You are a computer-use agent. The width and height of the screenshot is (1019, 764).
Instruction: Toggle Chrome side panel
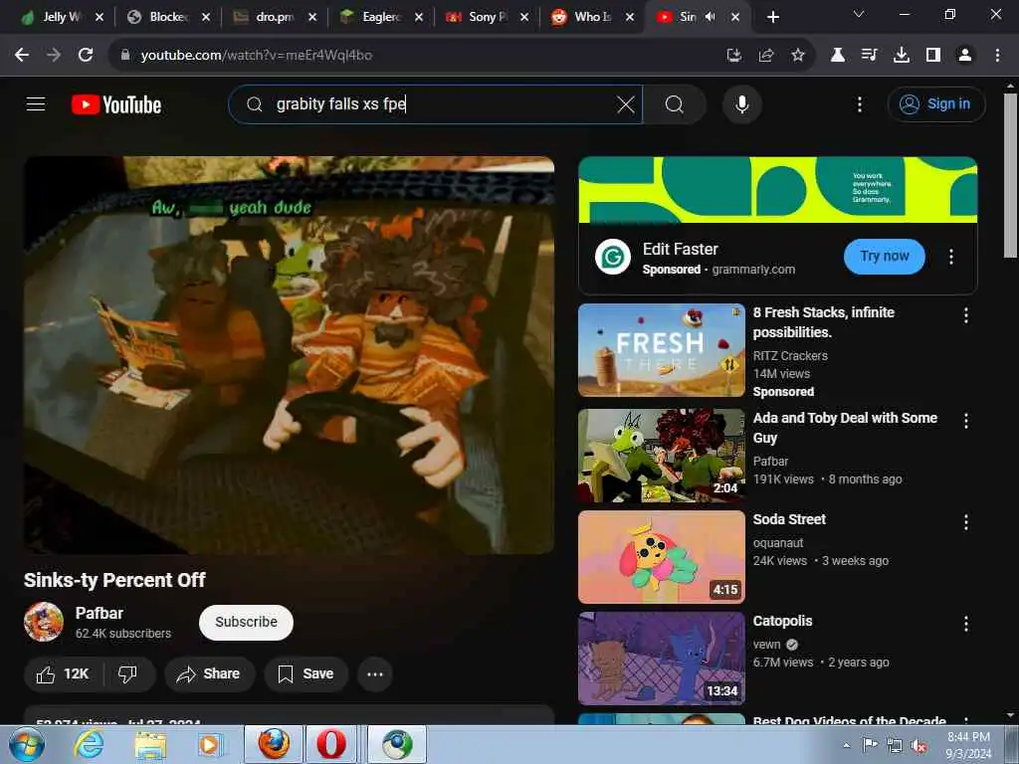pyautogui.click(x=933, y=56)
